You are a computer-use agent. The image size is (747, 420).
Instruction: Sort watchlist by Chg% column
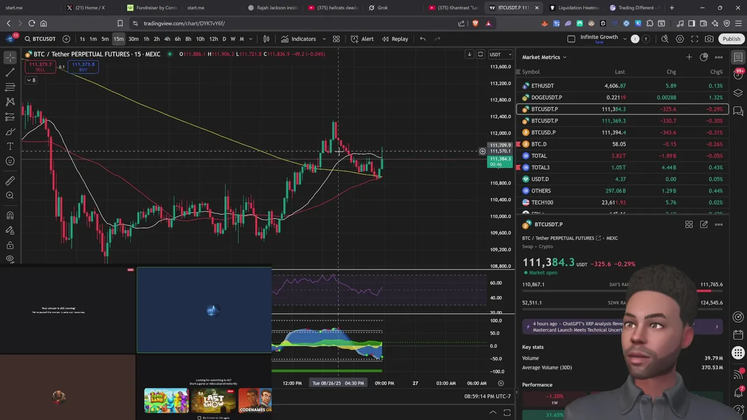pos(716,72)
